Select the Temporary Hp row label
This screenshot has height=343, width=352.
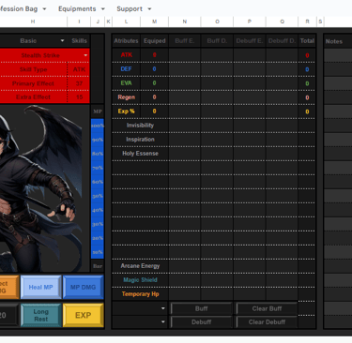[140, 294]
